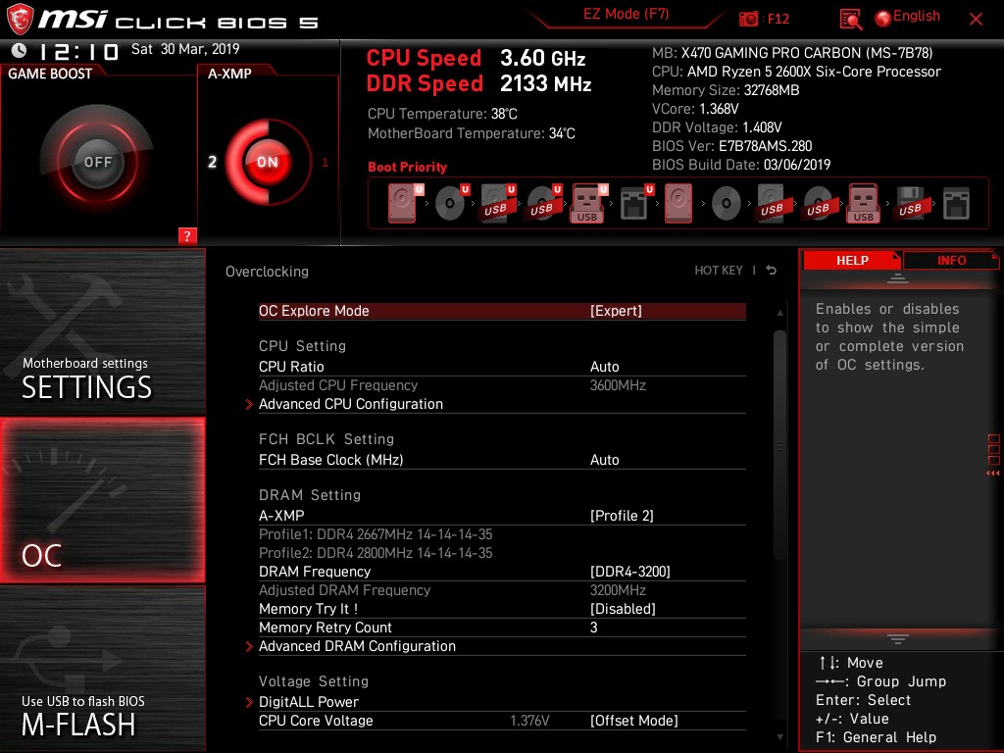Click legacy USB hard disk boot icon without U badge
1004x753 pixels.
point(772,203)
